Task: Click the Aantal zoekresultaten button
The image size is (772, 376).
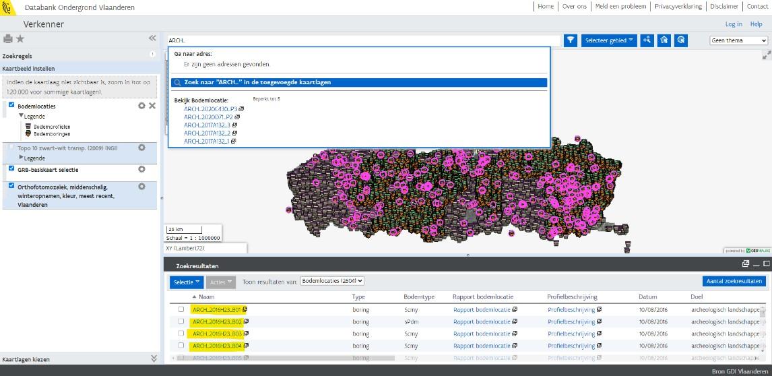Action: tap(734, 281)
